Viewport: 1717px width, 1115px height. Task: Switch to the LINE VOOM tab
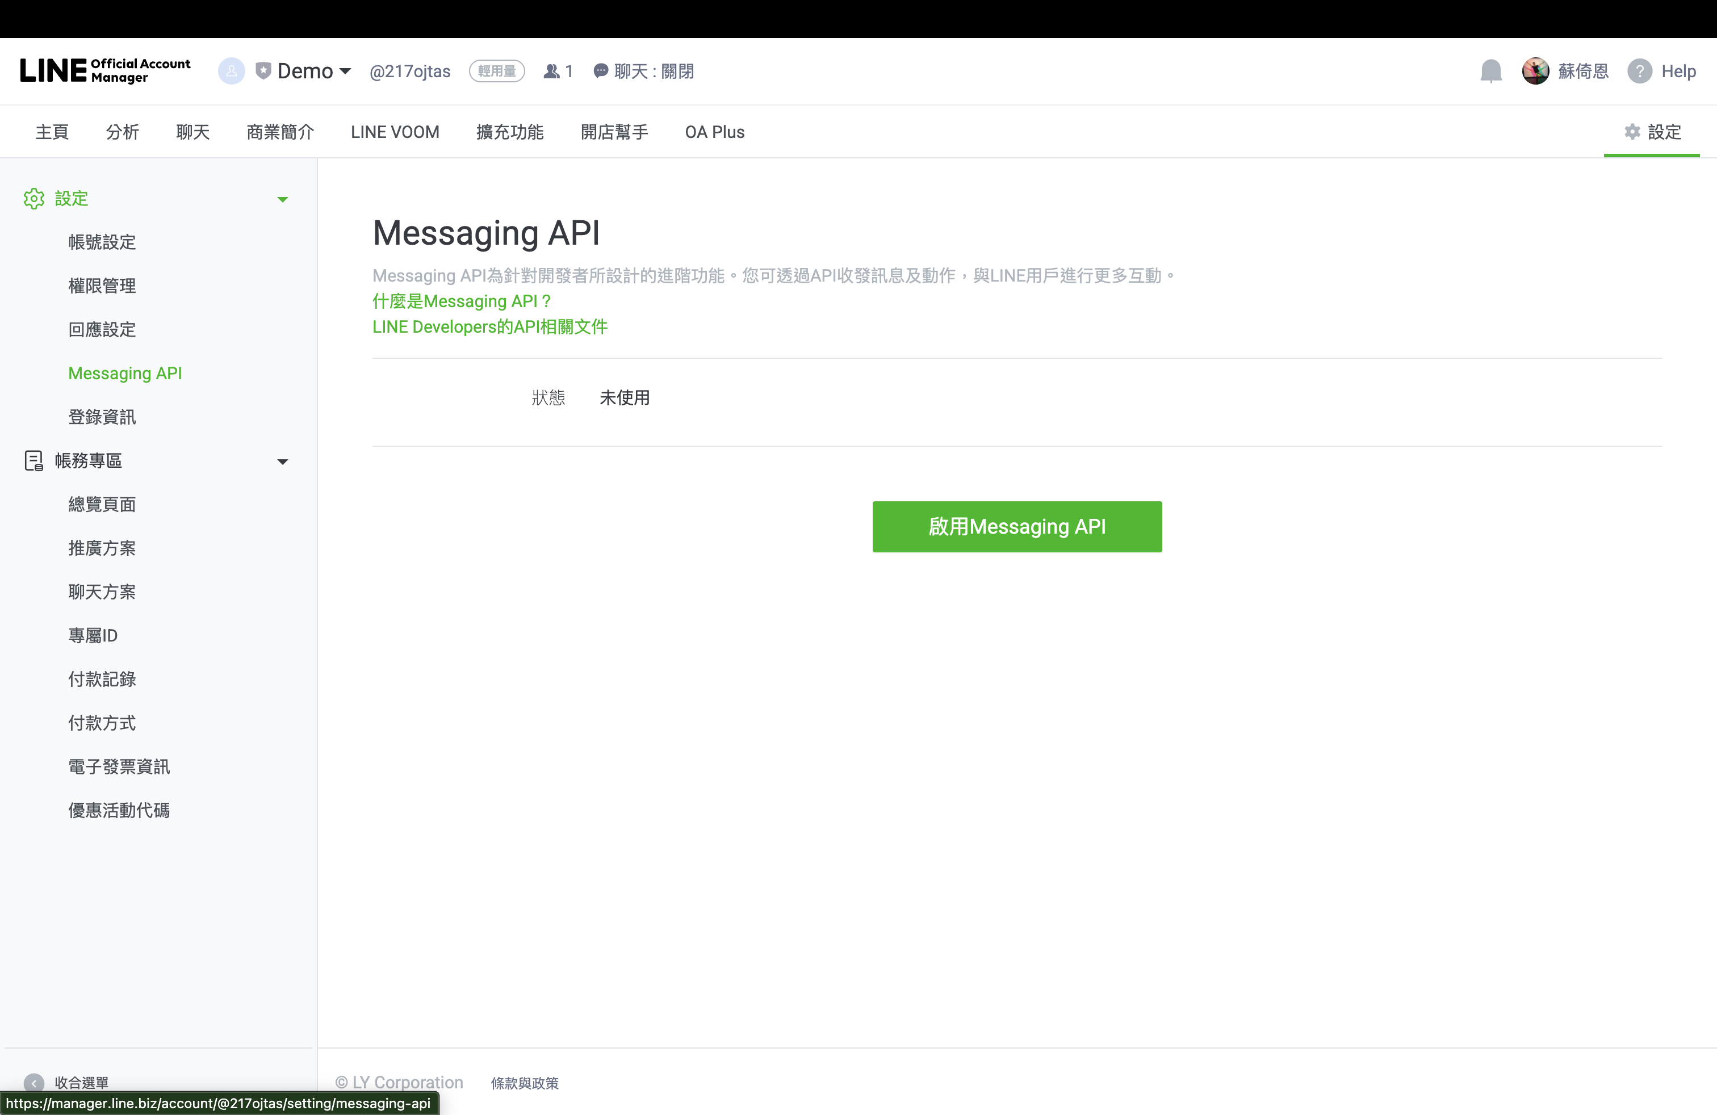click(395, 132)
